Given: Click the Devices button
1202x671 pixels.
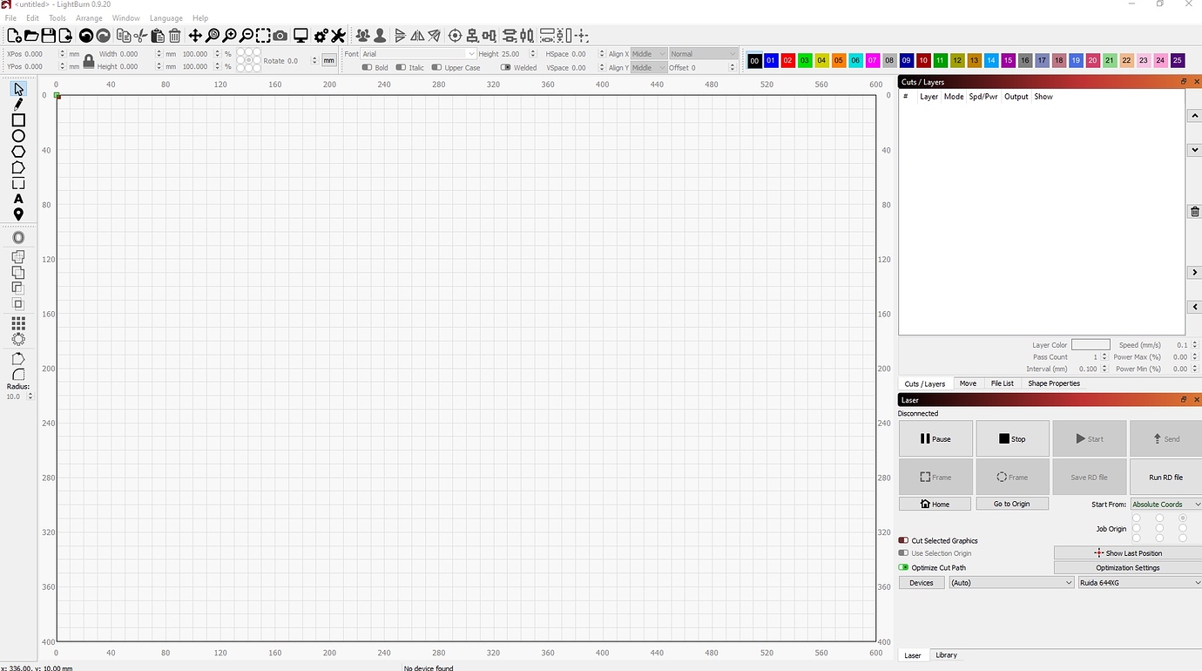Looking at the screenshot, I should [921, 582].
